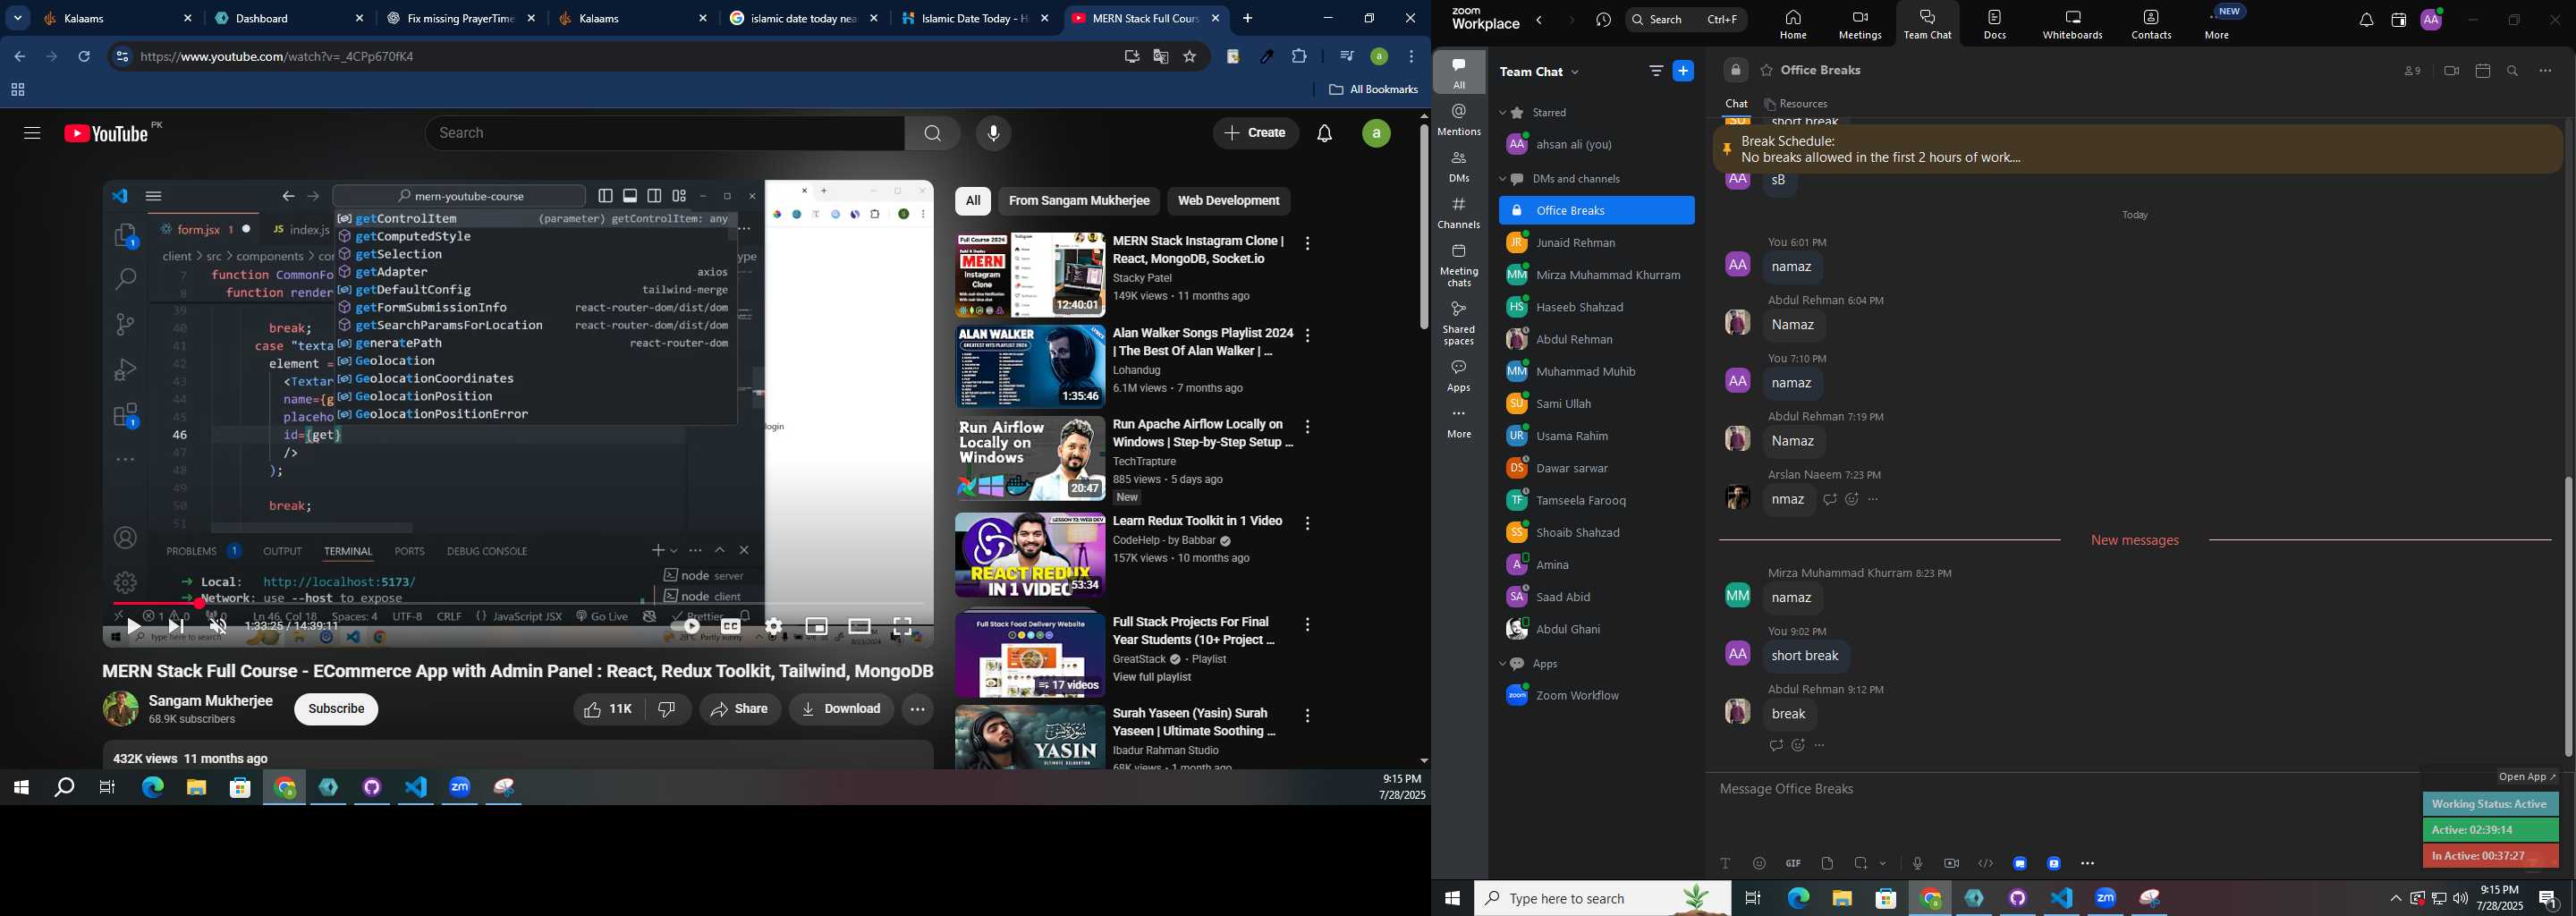Start video meeting with Office Breaks
Image resolution: width=2576 pixels, height=916 pixels.
pos(2451,71)
